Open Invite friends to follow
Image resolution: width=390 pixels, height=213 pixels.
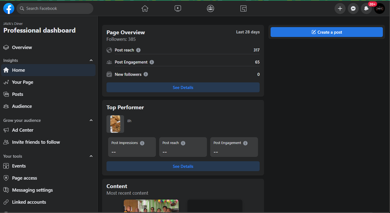(48, 142)
